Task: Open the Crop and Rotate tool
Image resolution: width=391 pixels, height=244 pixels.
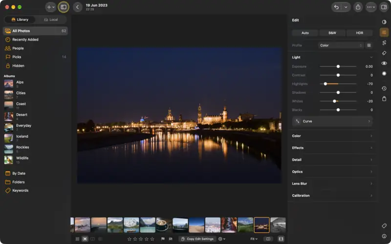Action: (x=384, y=42)
